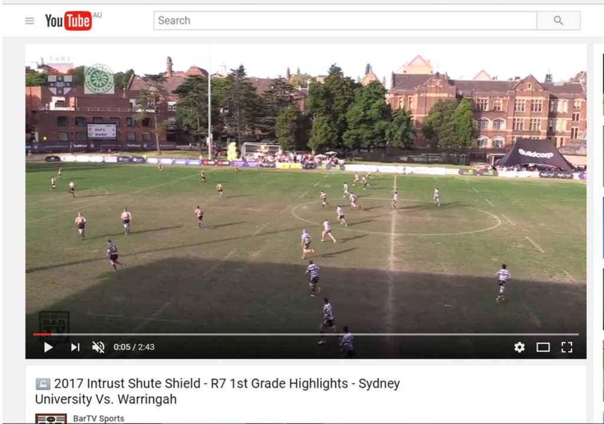Click the rugby field video frame
604x424 pixels.
point(306,189)
